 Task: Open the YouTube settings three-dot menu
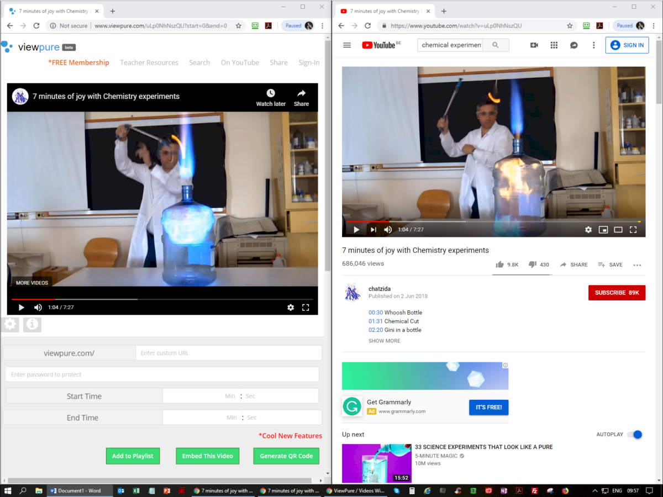point(594,45)
